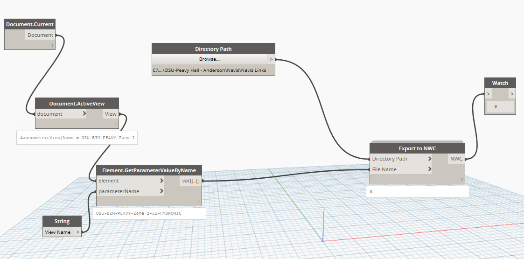Click the Watch node output port arrow
Screen dimensions: 524x259
point(512,94)
